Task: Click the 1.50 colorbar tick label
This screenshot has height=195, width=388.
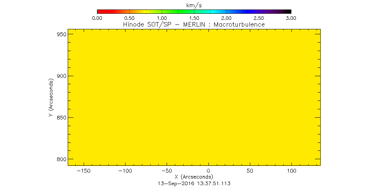Action: click(x=194, y=18)
